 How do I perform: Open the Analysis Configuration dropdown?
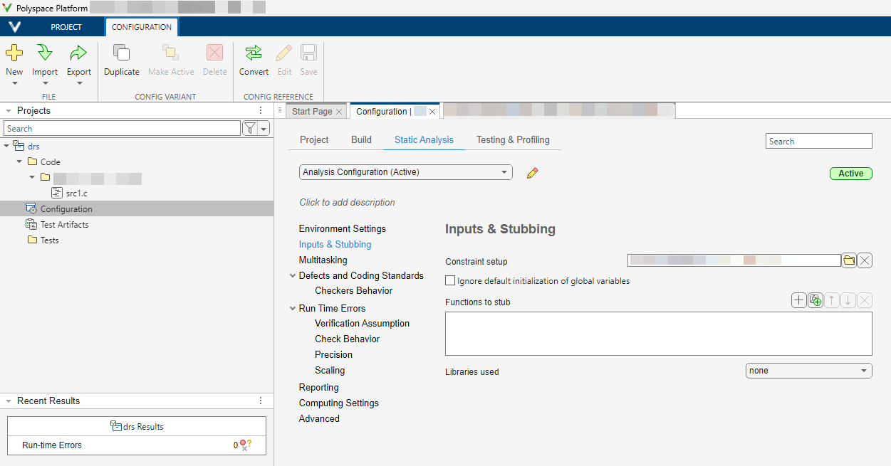click(405, 172)
